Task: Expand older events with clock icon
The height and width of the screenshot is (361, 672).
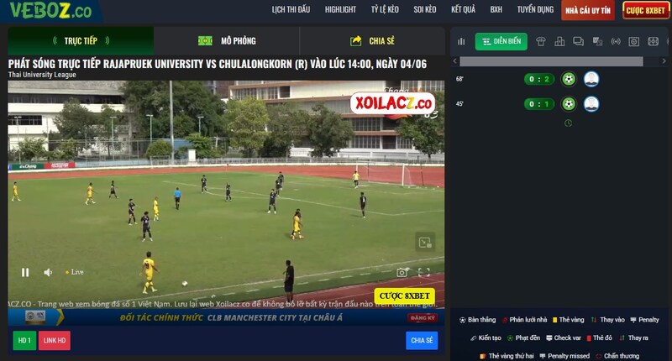Action: 569,123
